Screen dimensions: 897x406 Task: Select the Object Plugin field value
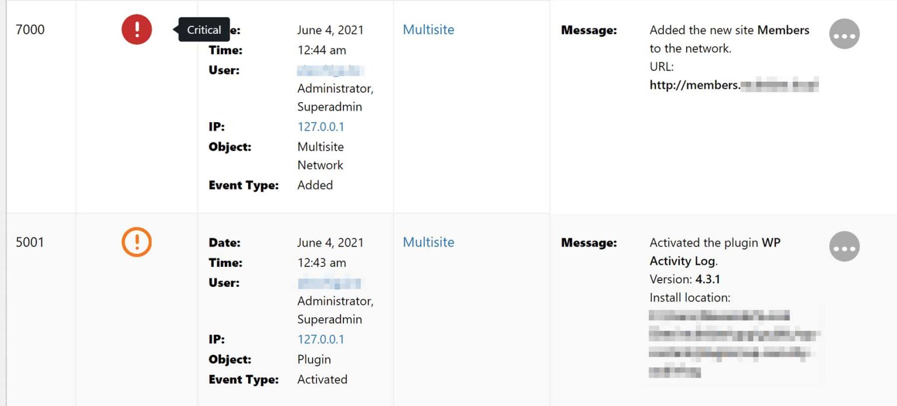coord(314,359)
